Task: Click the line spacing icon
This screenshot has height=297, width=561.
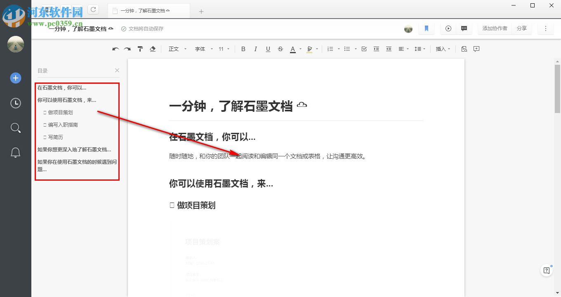Action: pos(418,49)
